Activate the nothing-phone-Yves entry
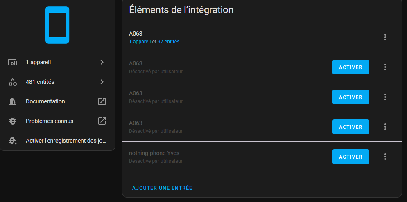The width and height of the screenshot is (407, 202). [350, 157]
